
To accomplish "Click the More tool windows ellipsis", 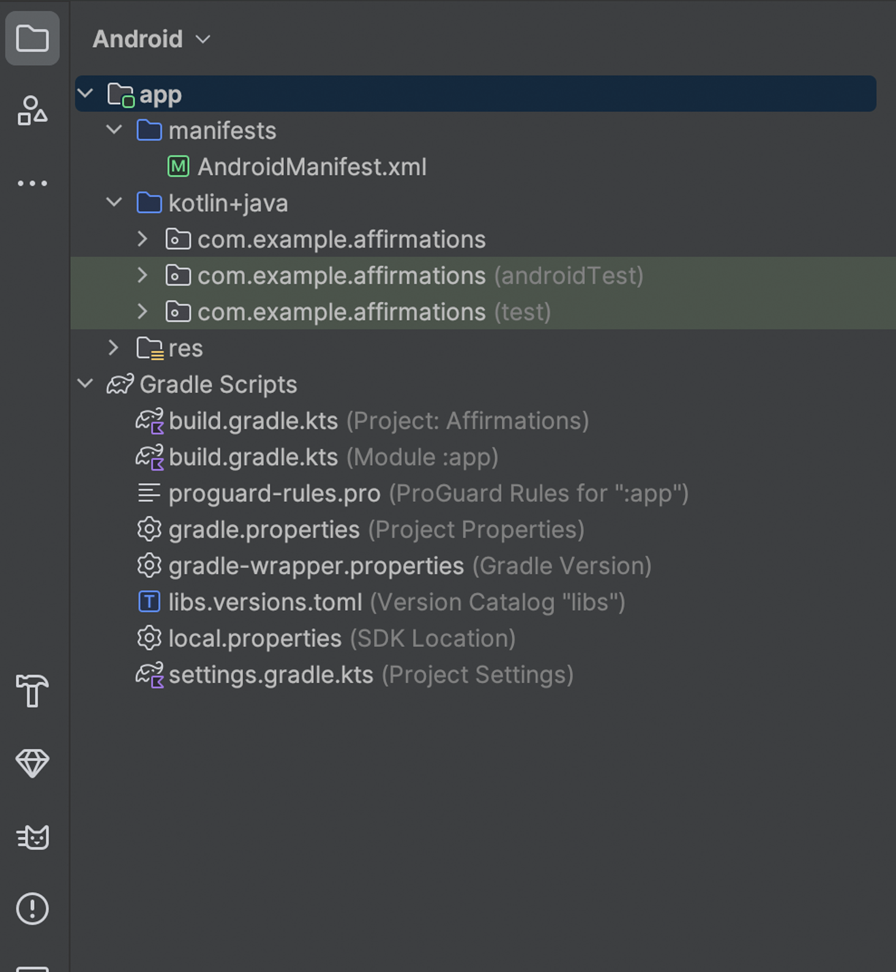I will tap(32, 183).
